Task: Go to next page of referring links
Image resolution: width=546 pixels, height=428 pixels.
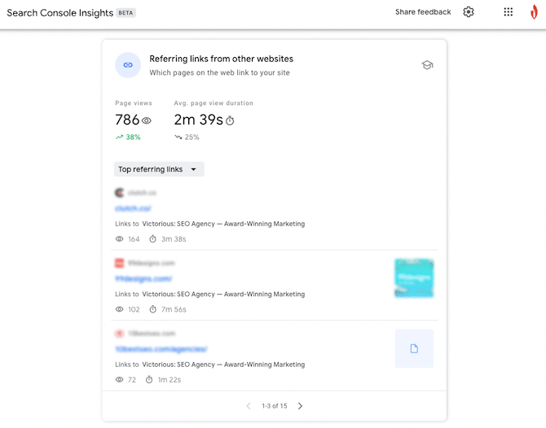Action: pos(300,406)
